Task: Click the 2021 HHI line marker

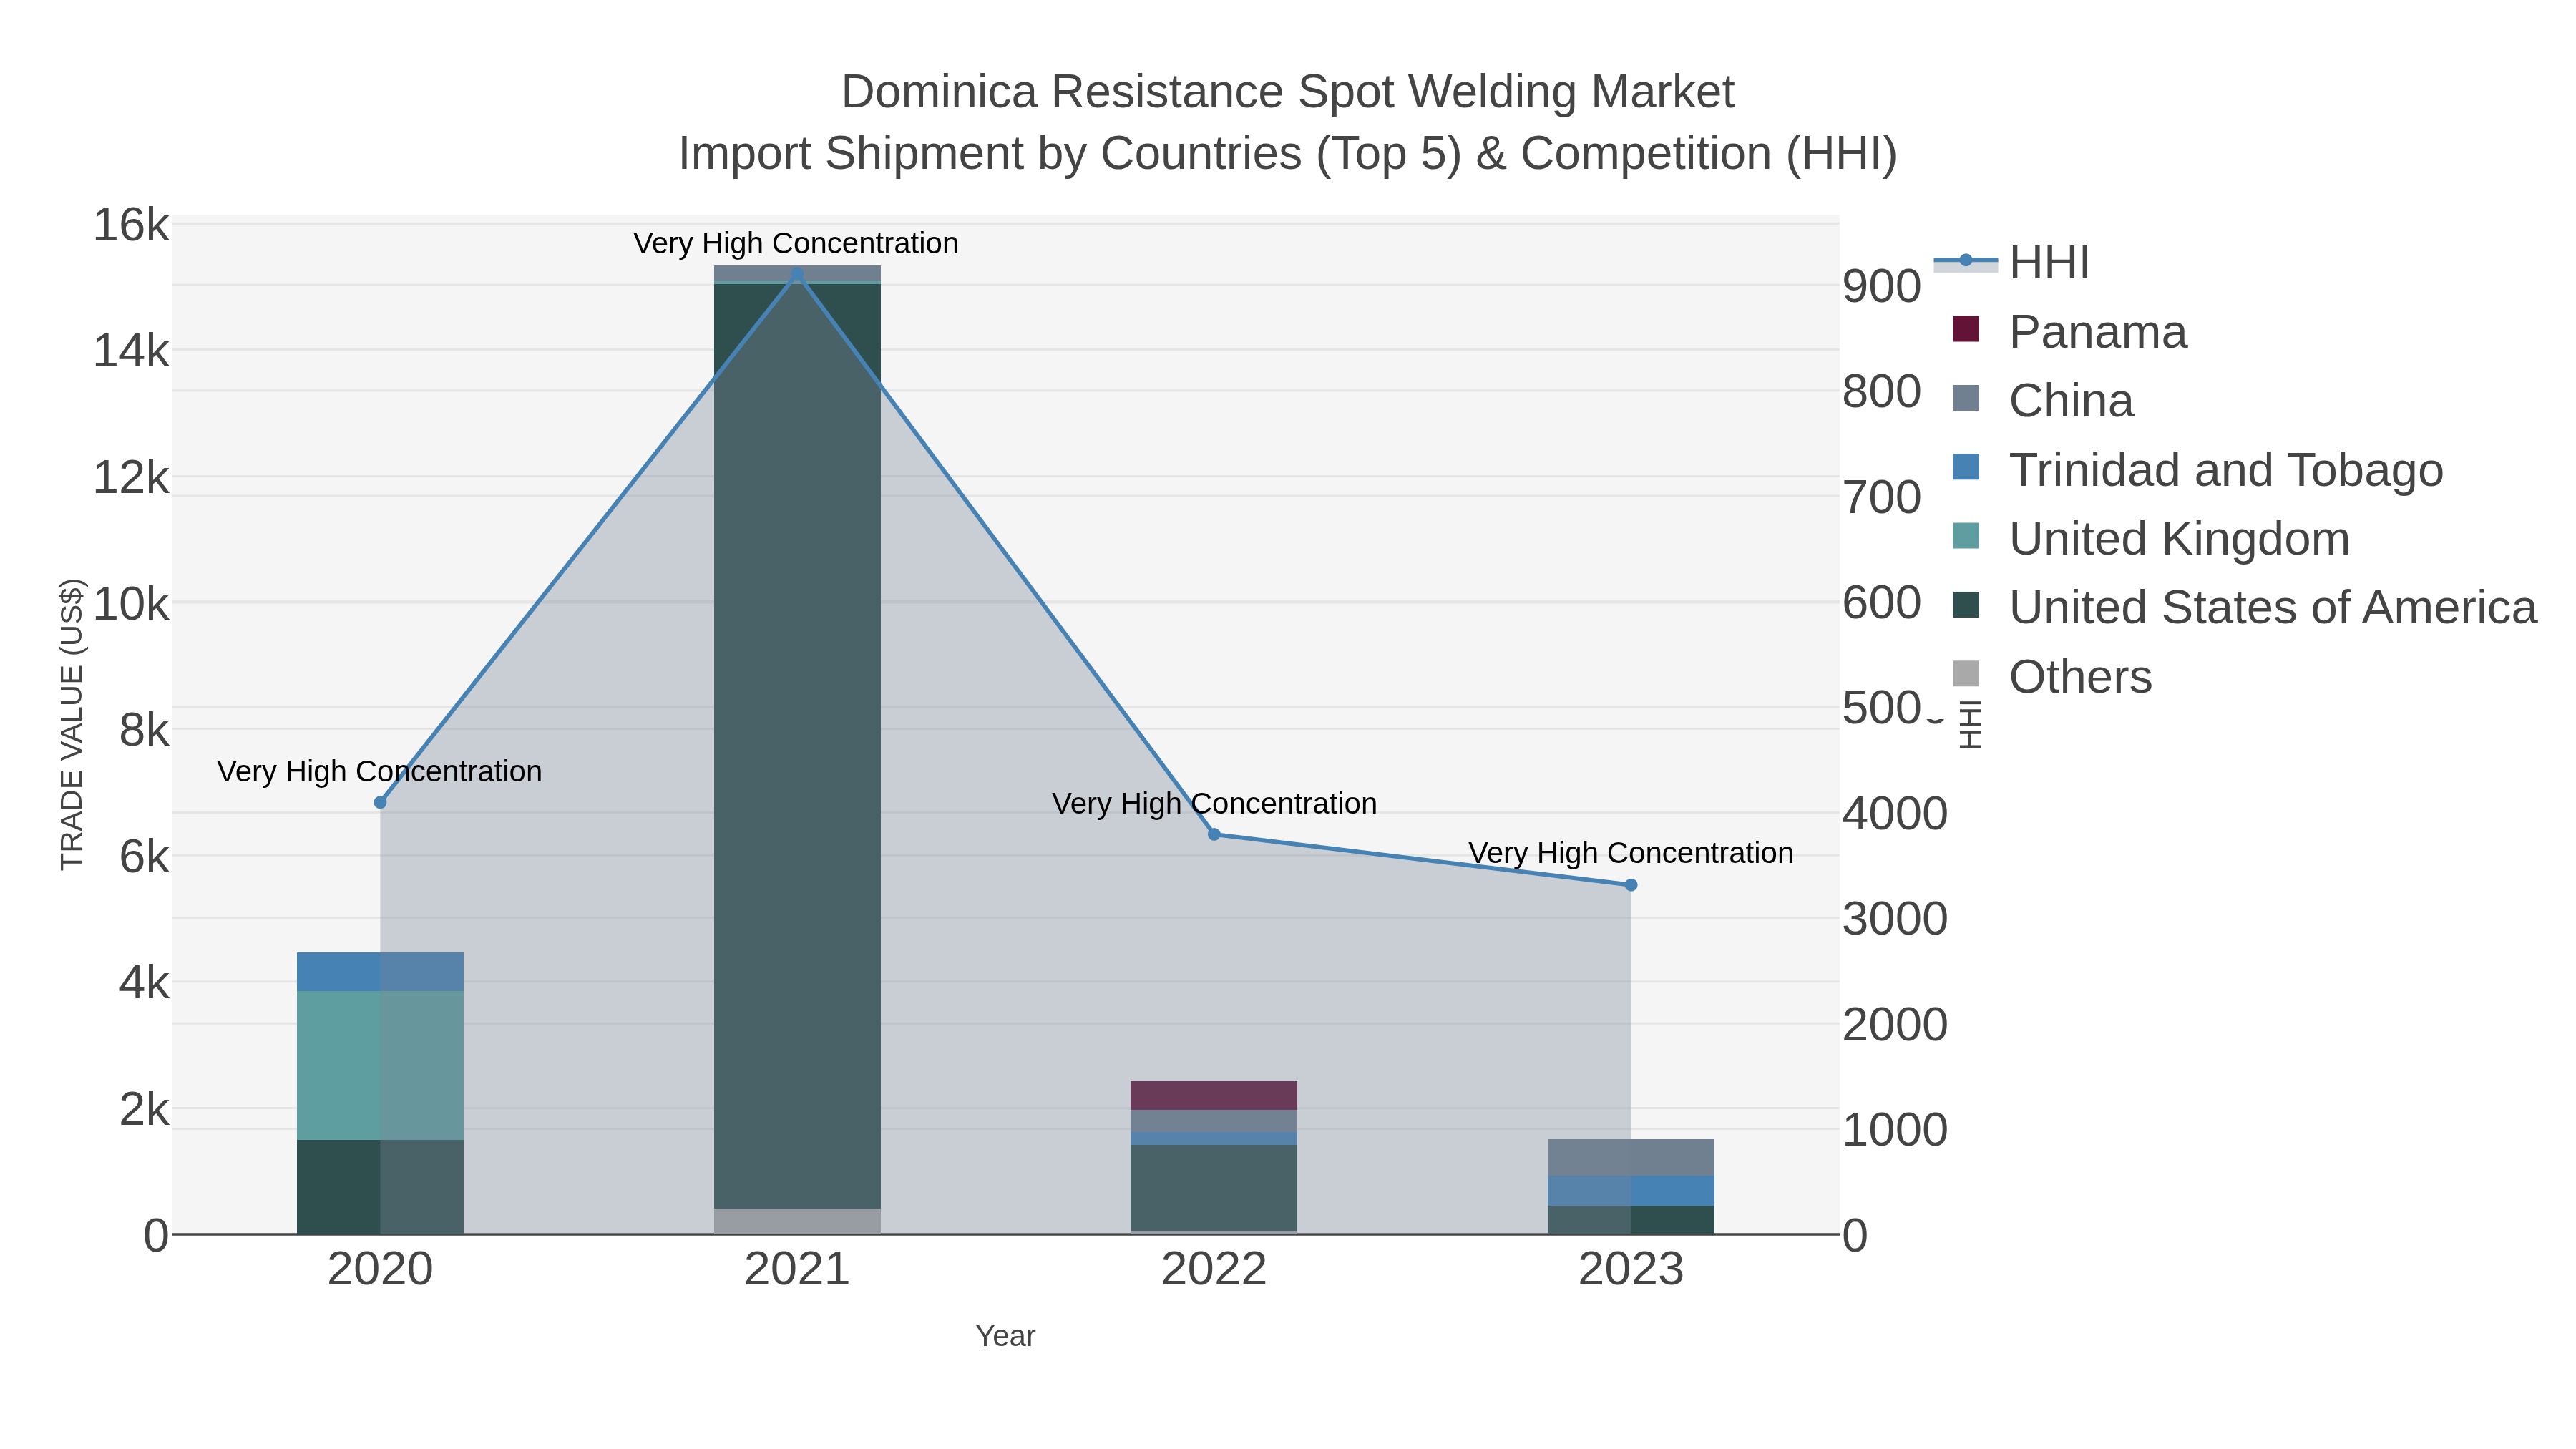Action: pos(797,274)
